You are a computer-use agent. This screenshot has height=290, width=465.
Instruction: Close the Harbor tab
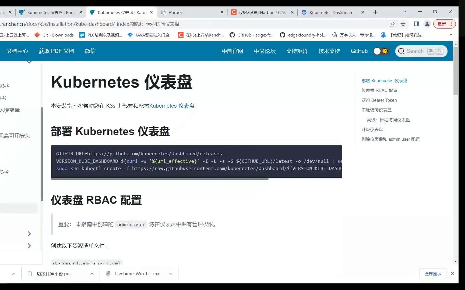tap(222, 12)
